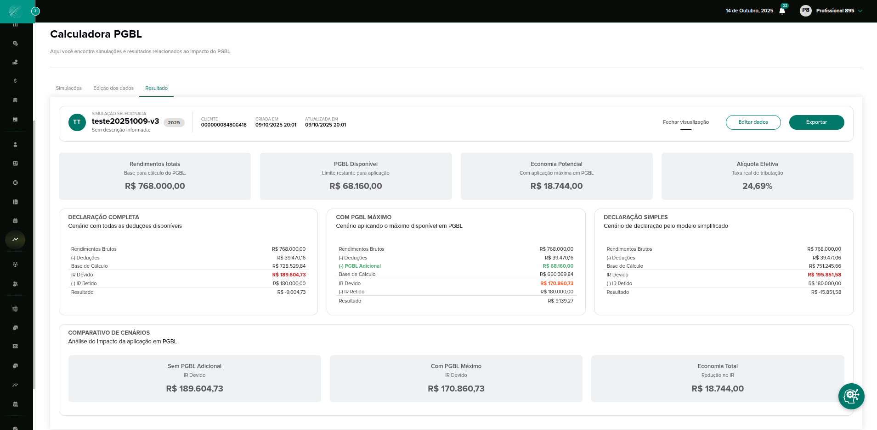Screen dimensions: 877x430
Task: Click the percentage ticket sidebar icon
Action: pos(15,347)
